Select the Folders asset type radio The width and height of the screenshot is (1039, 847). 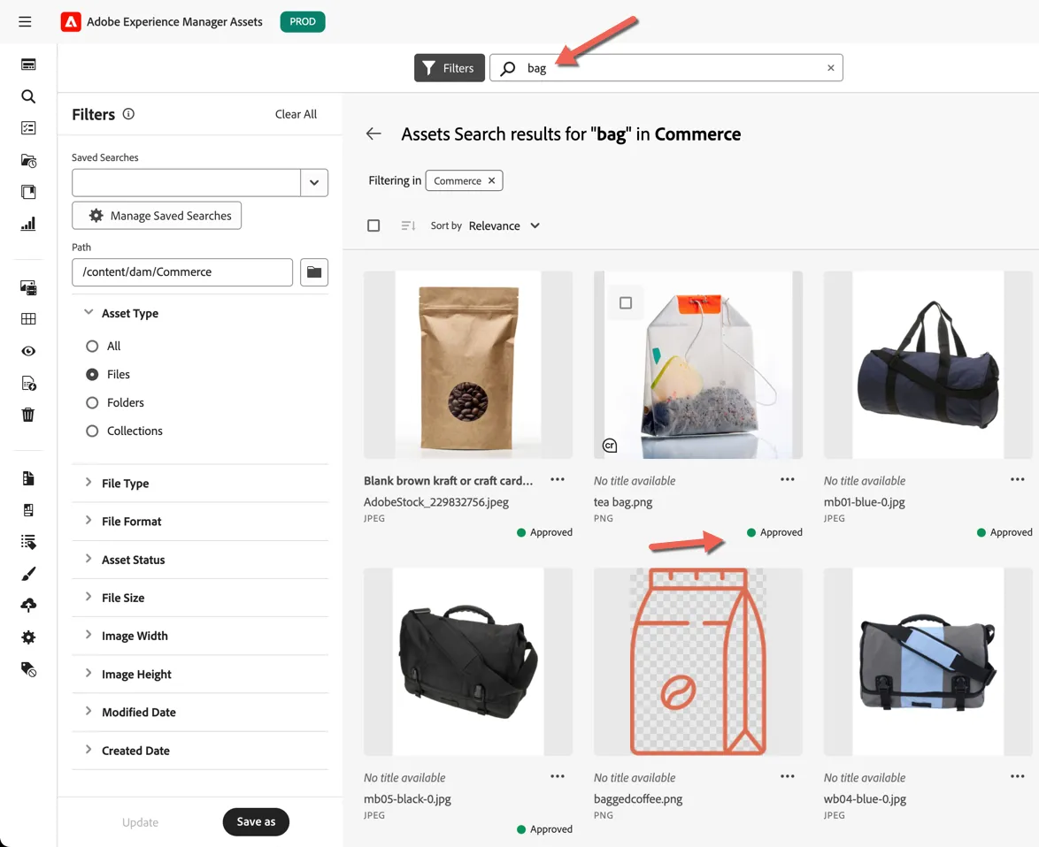92,403
